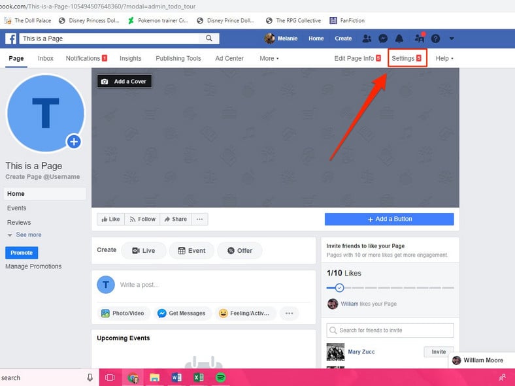Image resolution: width=515 pixels, height=386 pixels.
Task: Click the Facebook logo icon
Action: pos(11,39)
